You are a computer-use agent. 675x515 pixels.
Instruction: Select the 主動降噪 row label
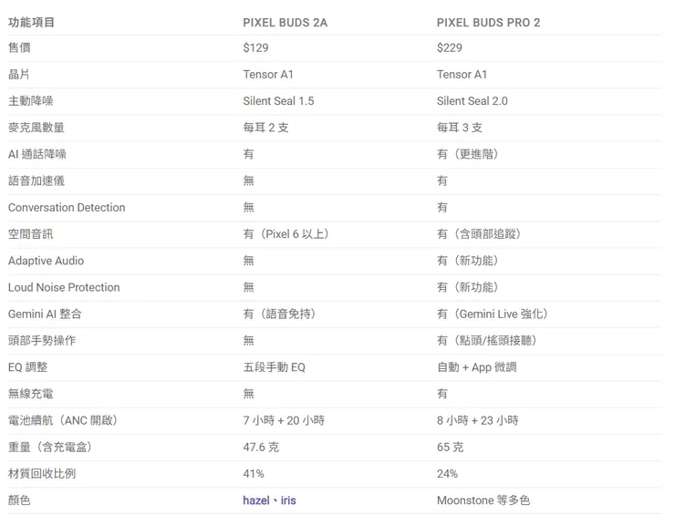pos(31,101)
